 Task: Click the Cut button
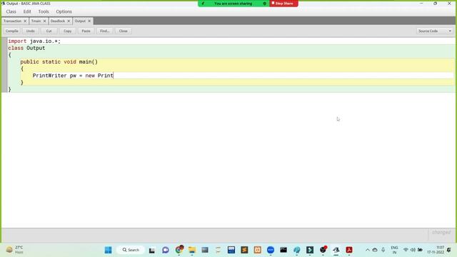click(49, 31)
